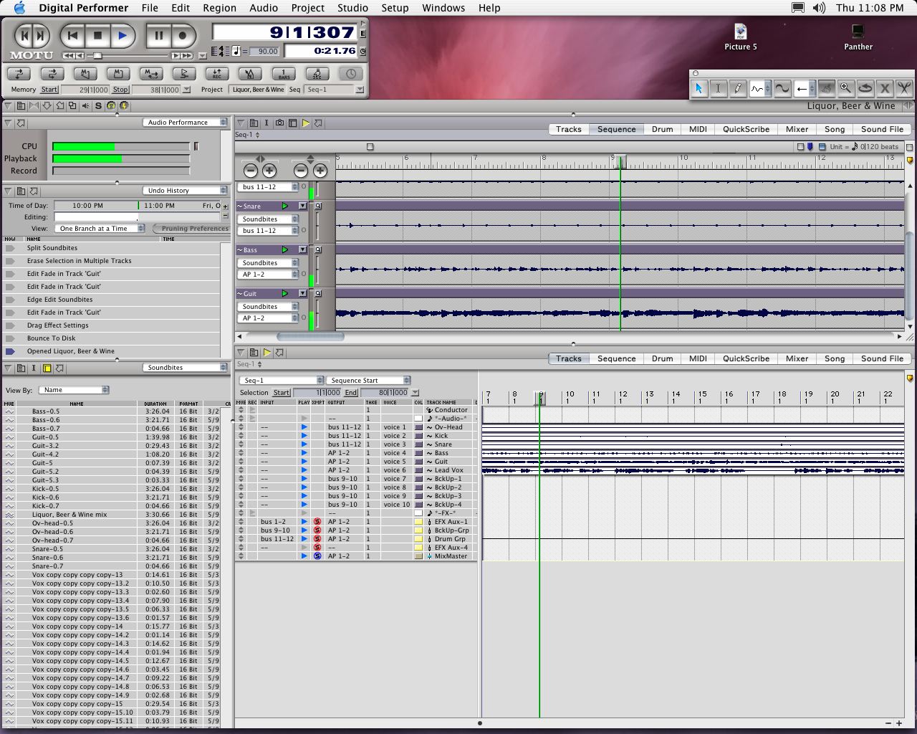
Task: Toggle solo exempt on MixMaster track
Action: point(317,556)
